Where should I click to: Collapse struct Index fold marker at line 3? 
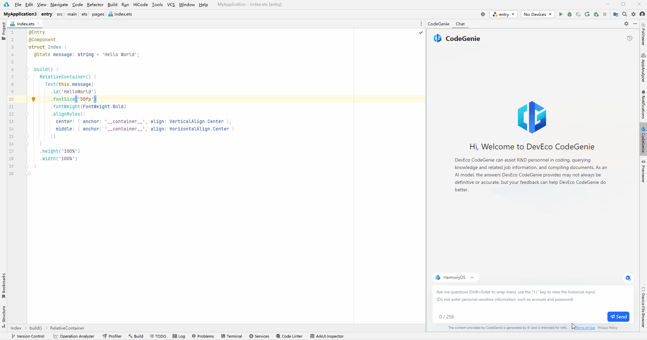[x=27, y=47]
